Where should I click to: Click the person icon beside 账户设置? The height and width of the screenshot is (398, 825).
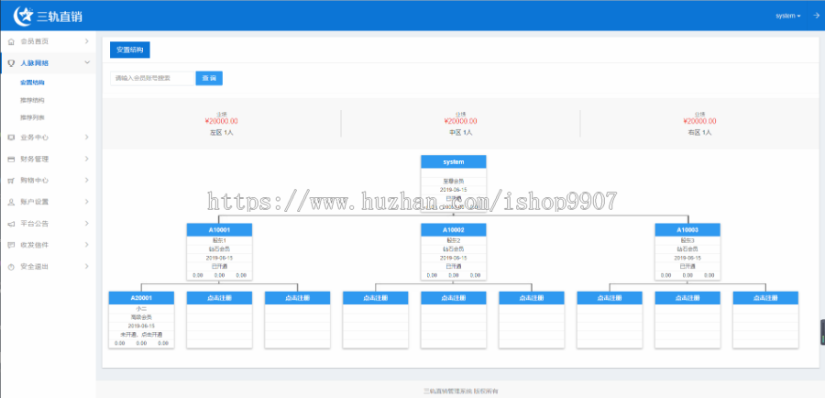point(11,202)
